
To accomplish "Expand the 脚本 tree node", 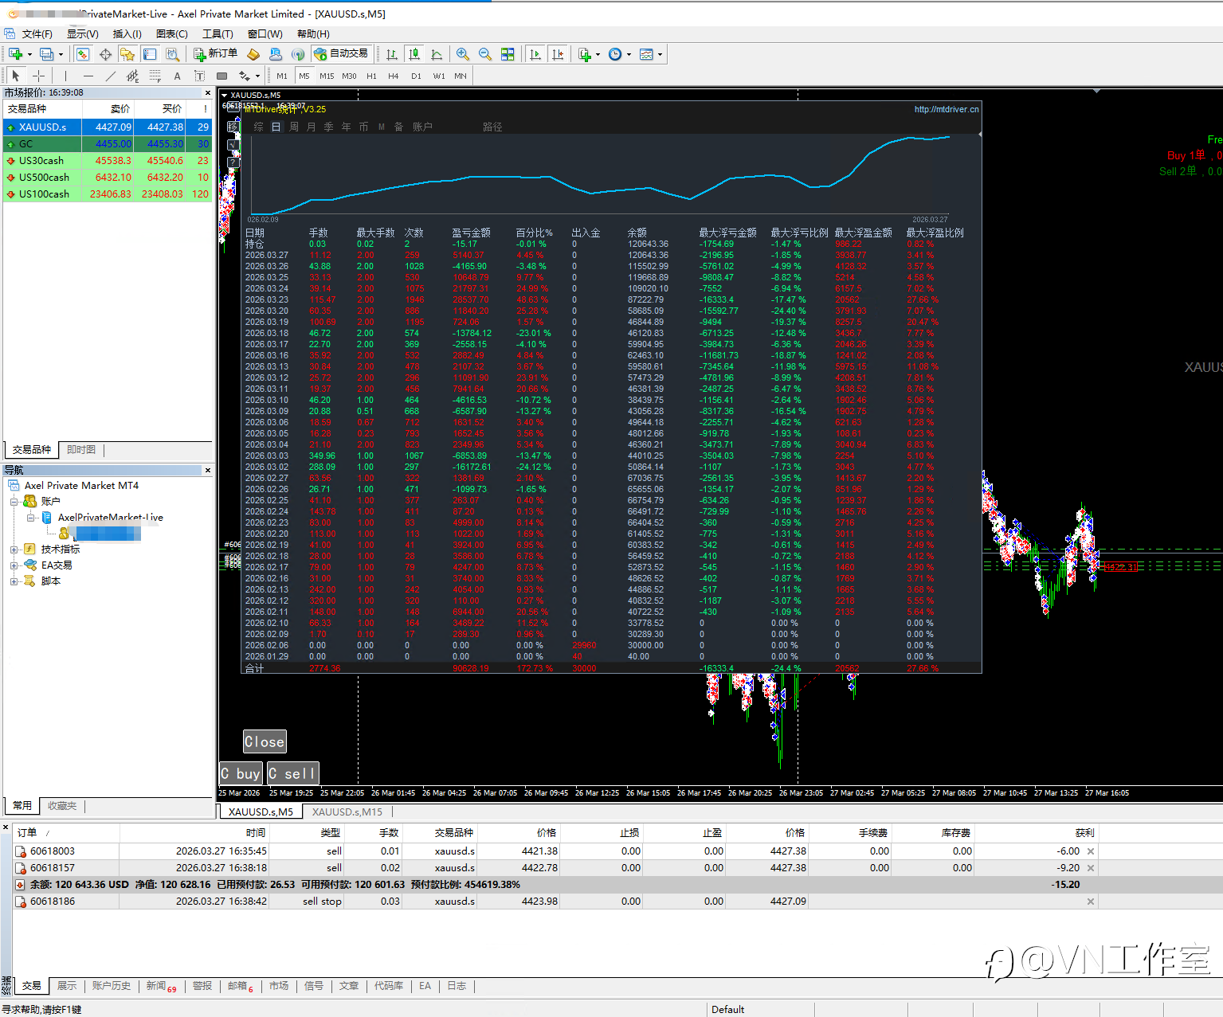I will click(x=14, y=581).
